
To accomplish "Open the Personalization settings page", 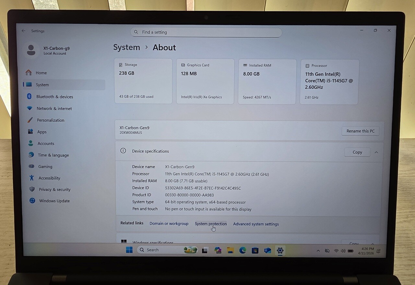I will coord(50,120).
